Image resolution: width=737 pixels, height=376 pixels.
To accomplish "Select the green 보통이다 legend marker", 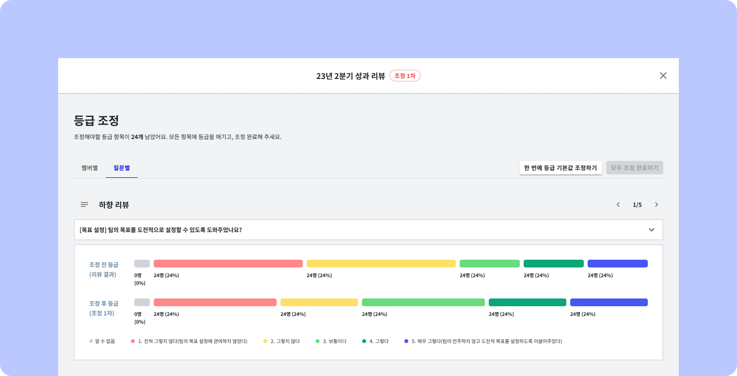I will pyautogui.click(x=317, y=341).
